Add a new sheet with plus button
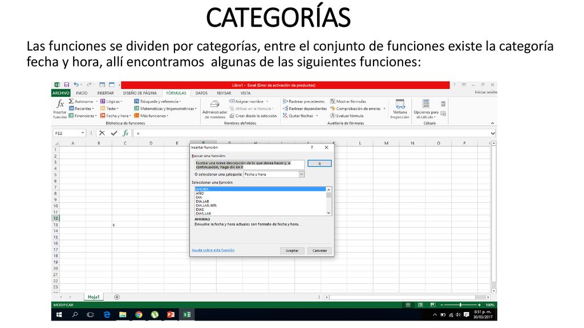 tap(117, 297)
